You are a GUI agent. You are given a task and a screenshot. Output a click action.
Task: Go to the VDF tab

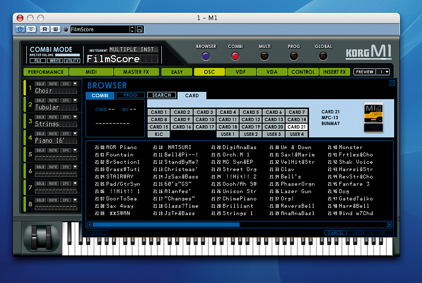(x=240, y=72)
